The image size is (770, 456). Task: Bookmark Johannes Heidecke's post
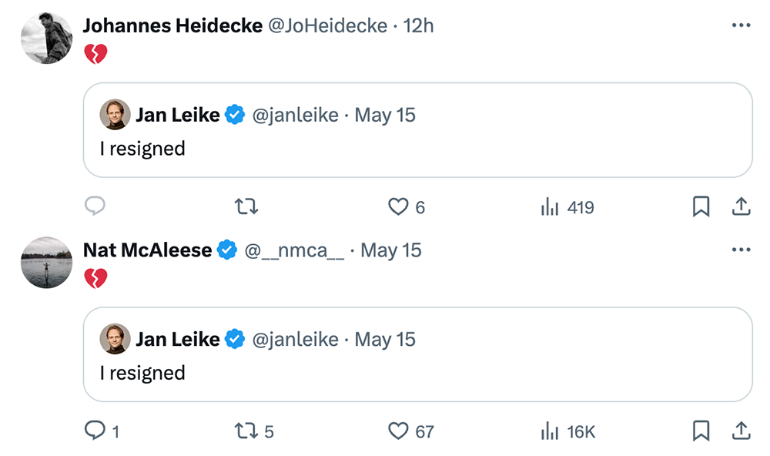click(701, 206)
